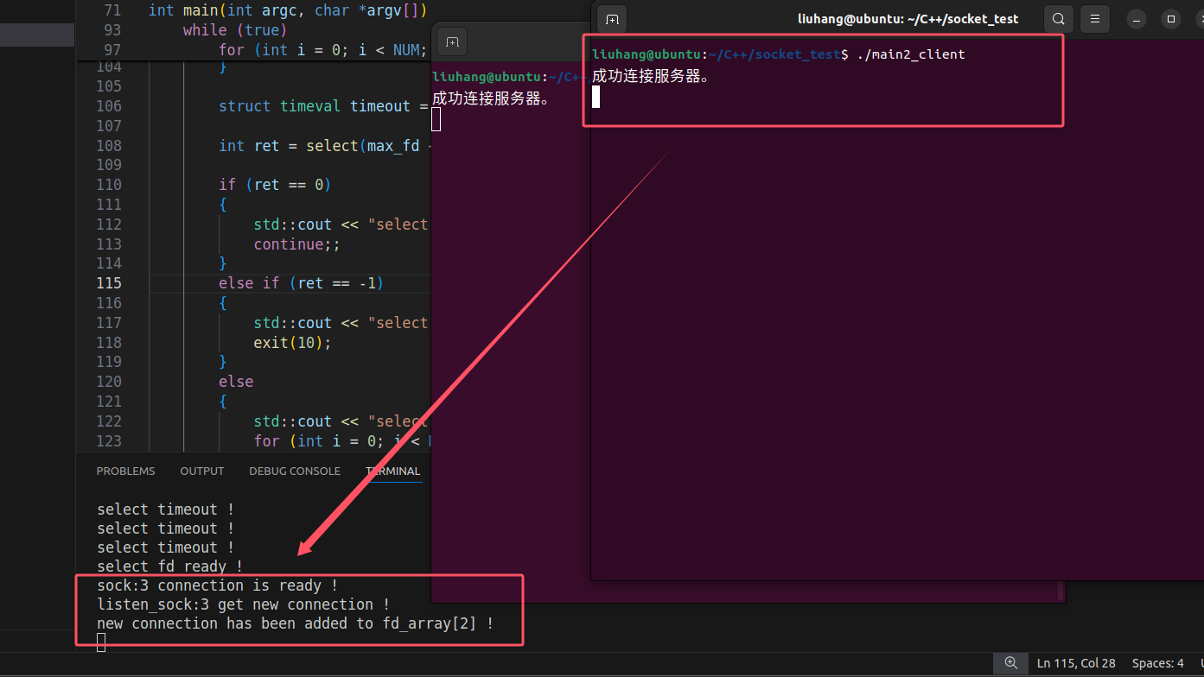Click line number 115 in the gutter

[x=109, y=283]
